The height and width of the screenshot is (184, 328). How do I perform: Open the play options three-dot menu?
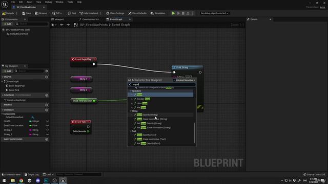click(x=193, y=13)
